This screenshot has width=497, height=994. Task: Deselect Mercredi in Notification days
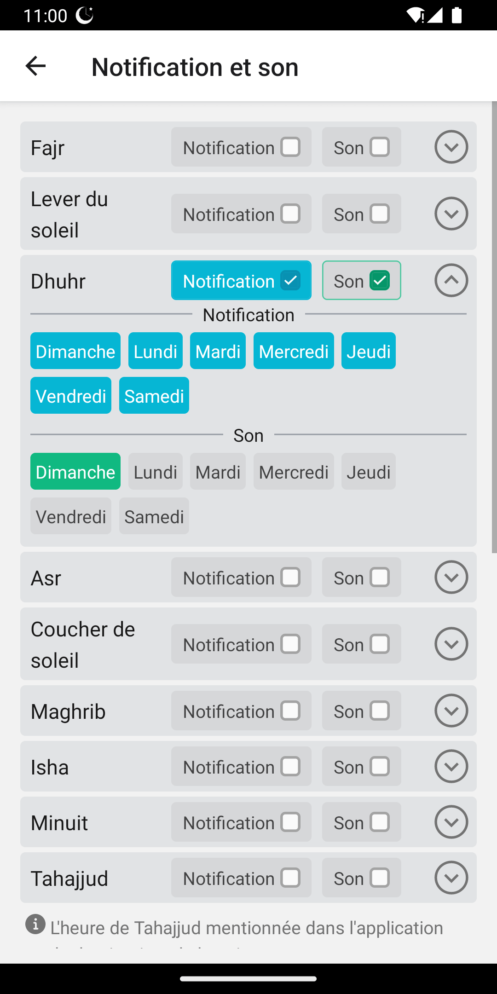[294, 351]
